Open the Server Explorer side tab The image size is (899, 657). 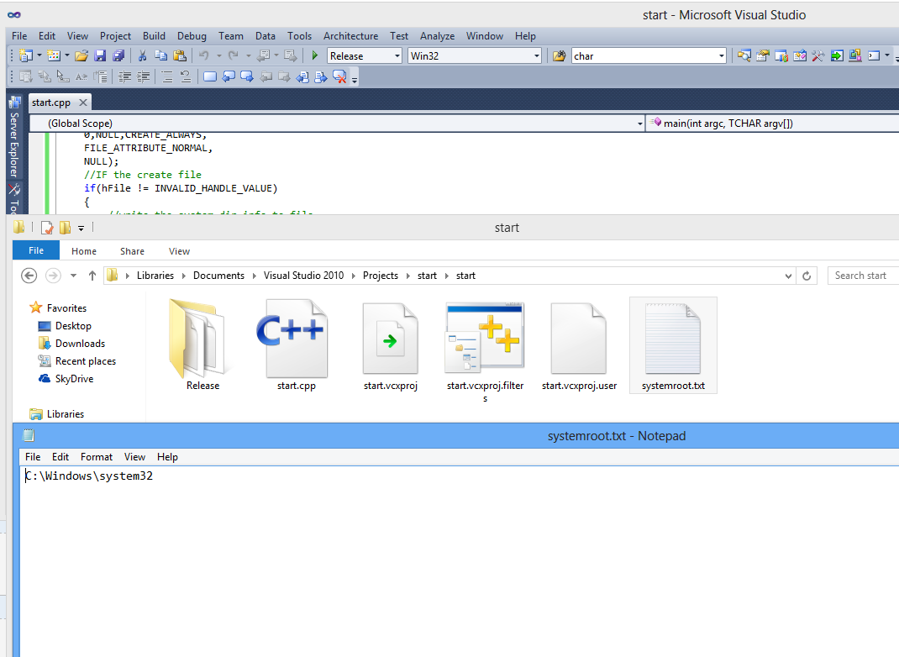(14, 138)
